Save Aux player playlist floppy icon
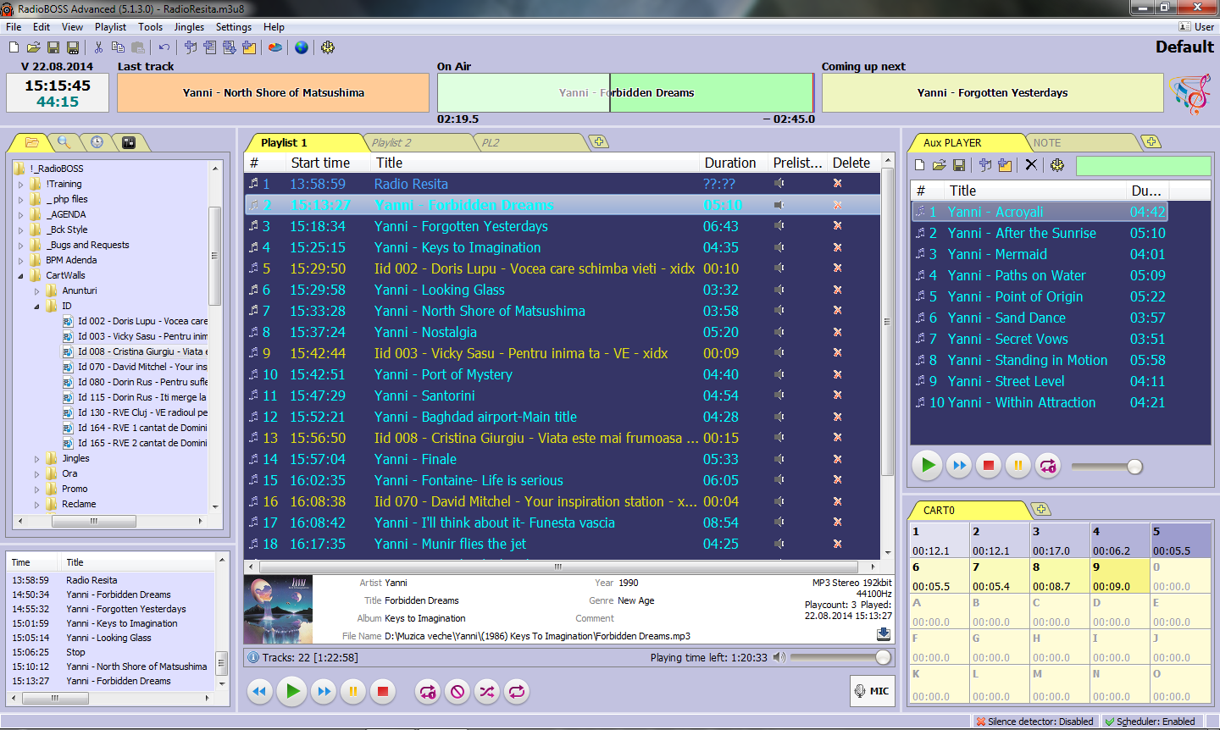This screenshot has height=730, width=1220. coord(959,165)
